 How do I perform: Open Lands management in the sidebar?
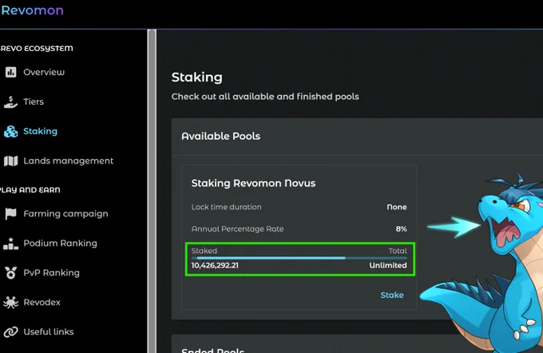point(68,161)
